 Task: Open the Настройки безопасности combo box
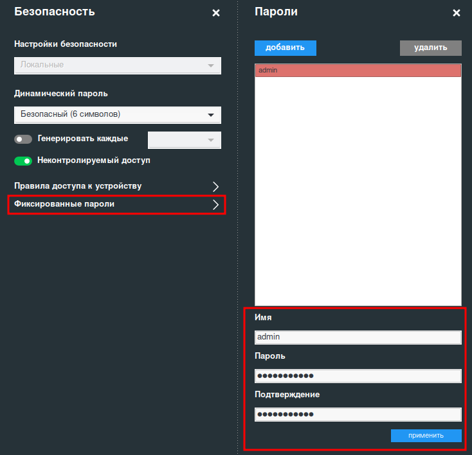click(x=117, y=65)
